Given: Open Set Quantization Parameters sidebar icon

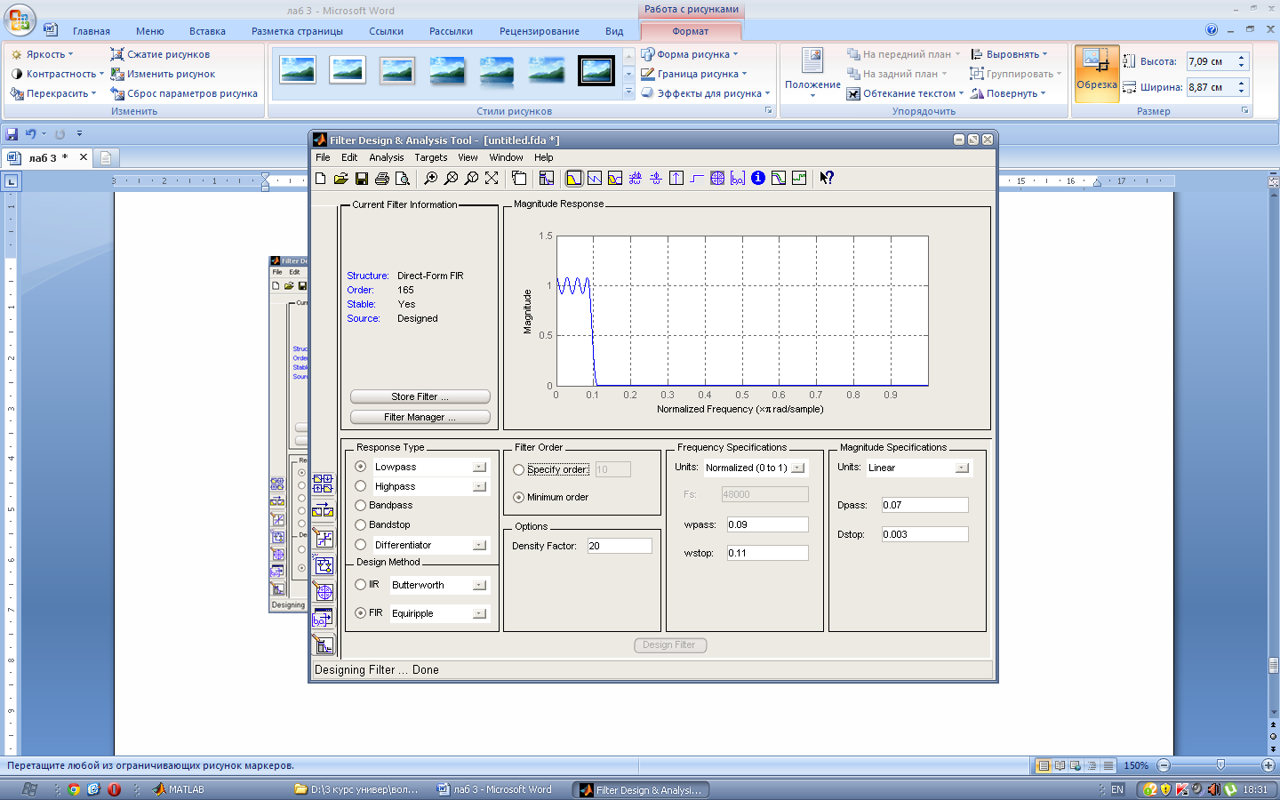Looking at the screenshot, I should [x=324, y=539].
